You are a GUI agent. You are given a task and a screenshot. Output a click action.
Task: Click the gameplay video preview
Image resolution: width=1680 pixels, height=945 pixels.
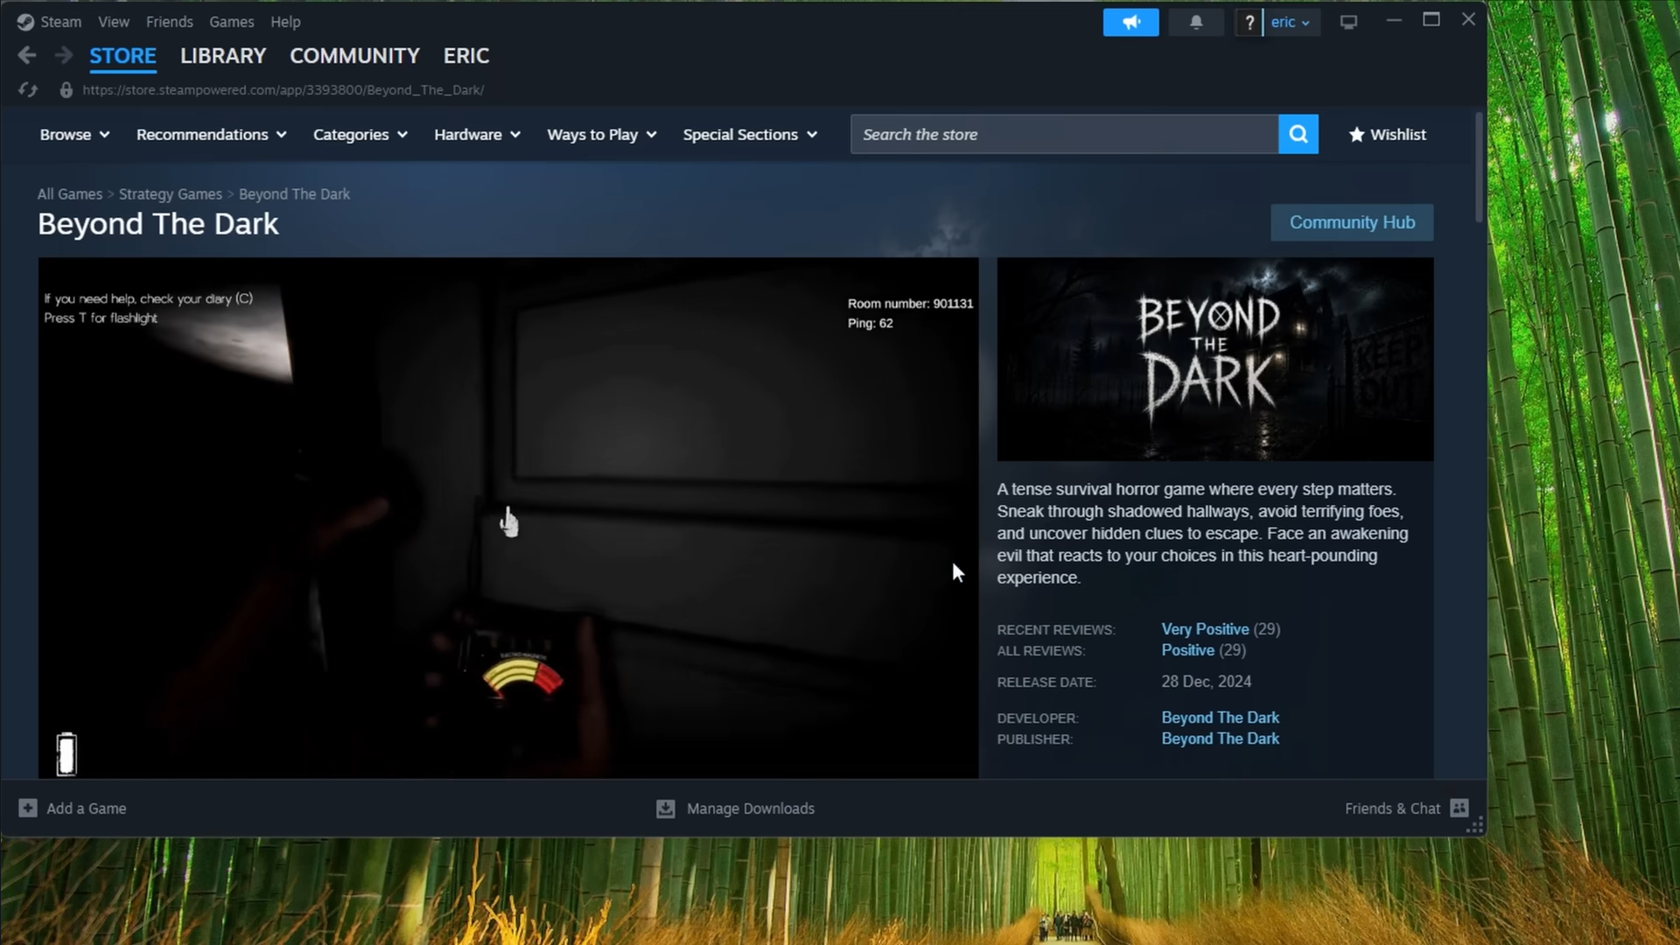click(x=508, y=518)
